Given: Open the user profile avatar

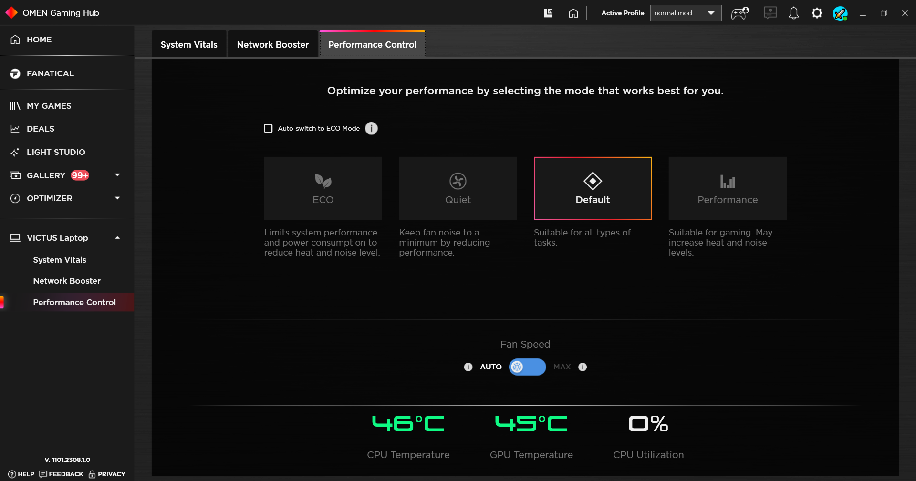Looking at the screenshot, I should (x=840, y=13).
